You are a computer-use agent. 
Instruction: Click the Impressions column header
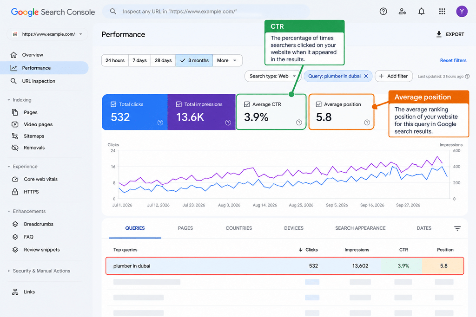(x=357, y=250)
